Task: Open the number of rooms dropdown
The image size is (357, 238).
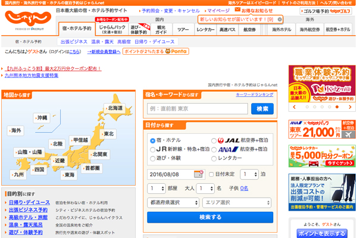Action: click(x=156, y=189)
